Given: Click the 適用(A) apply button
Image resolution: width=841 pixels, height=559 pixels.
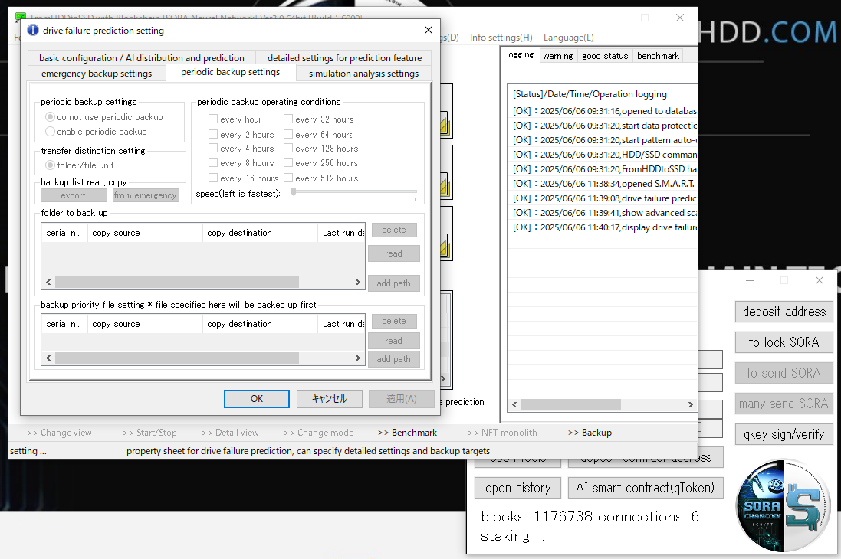Looking at the screenshot, I should point(401,399).
